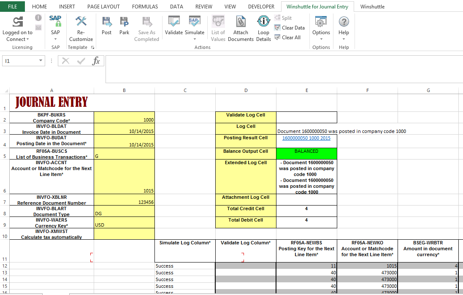Click the Validate icon

point(174,21)
